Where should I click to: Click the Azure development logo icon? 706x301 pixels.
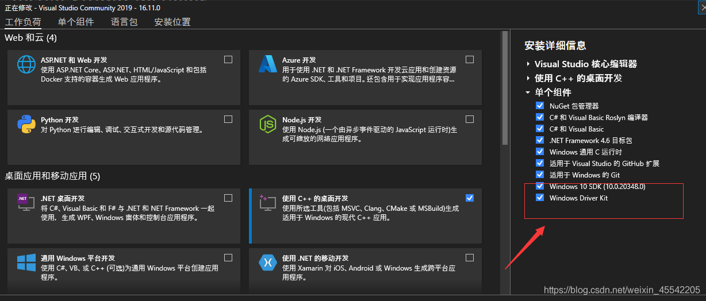[268, 64]
